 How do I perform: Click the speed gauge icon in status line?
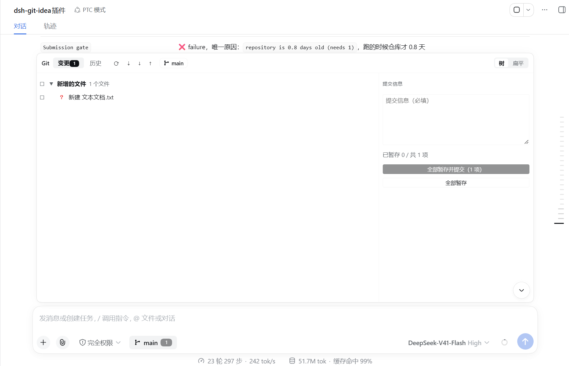click(x=201, y=361)
